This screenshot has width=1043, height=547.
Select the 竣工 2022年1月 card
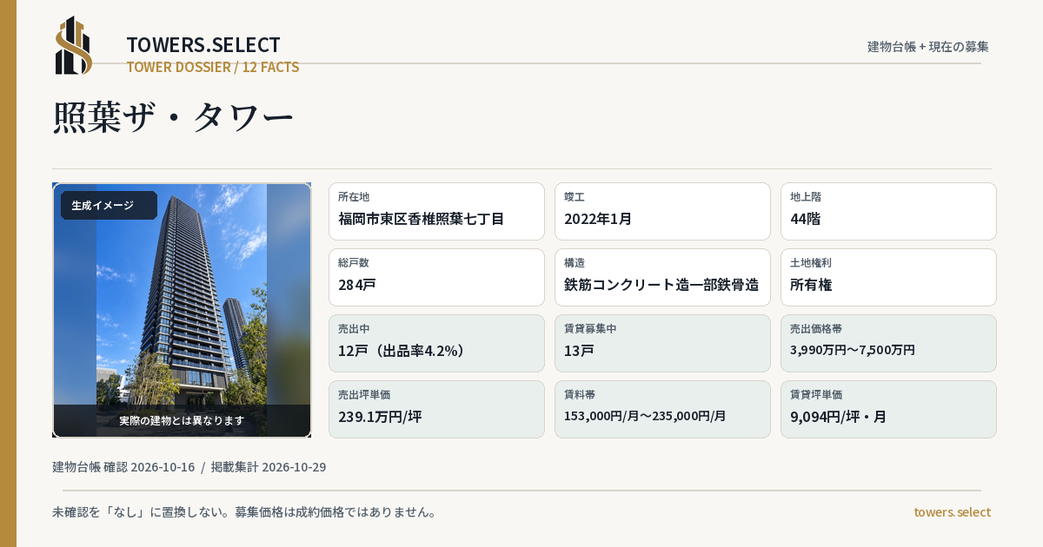662,211
